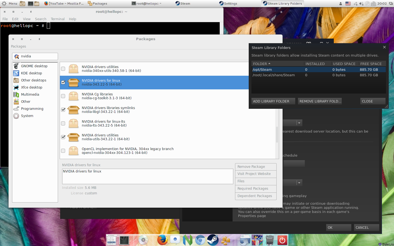
Task: Click the muted volume tray icon
Action: point(361,4)
